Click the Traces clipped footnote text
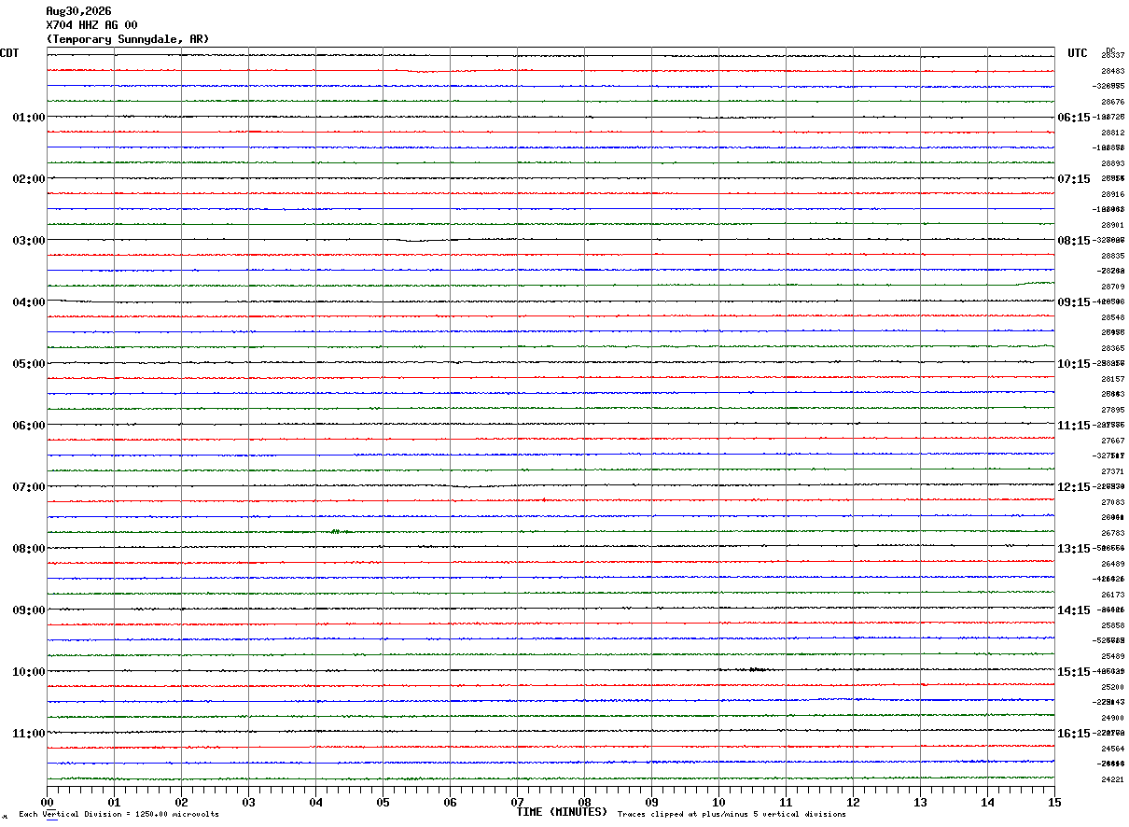 tap(732, 815)
